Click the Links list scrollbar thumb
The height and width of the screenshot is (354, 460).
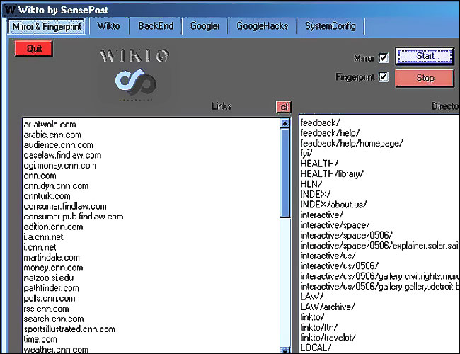284,173
